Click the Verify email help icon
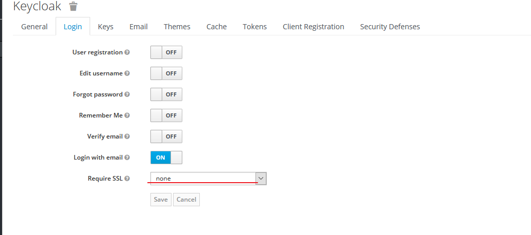Image resolution: width=531 pixels, height=235 pixels. (127, 136)
